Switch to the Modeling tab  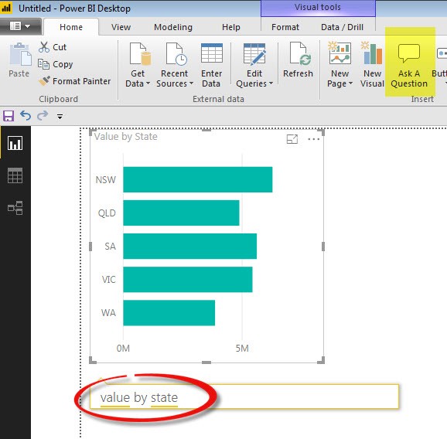click(173, 27)
